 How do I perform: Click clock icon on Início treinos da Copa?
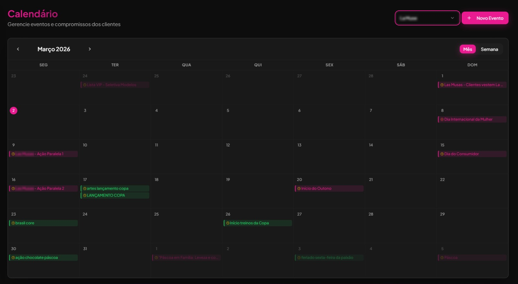(228, 223)
